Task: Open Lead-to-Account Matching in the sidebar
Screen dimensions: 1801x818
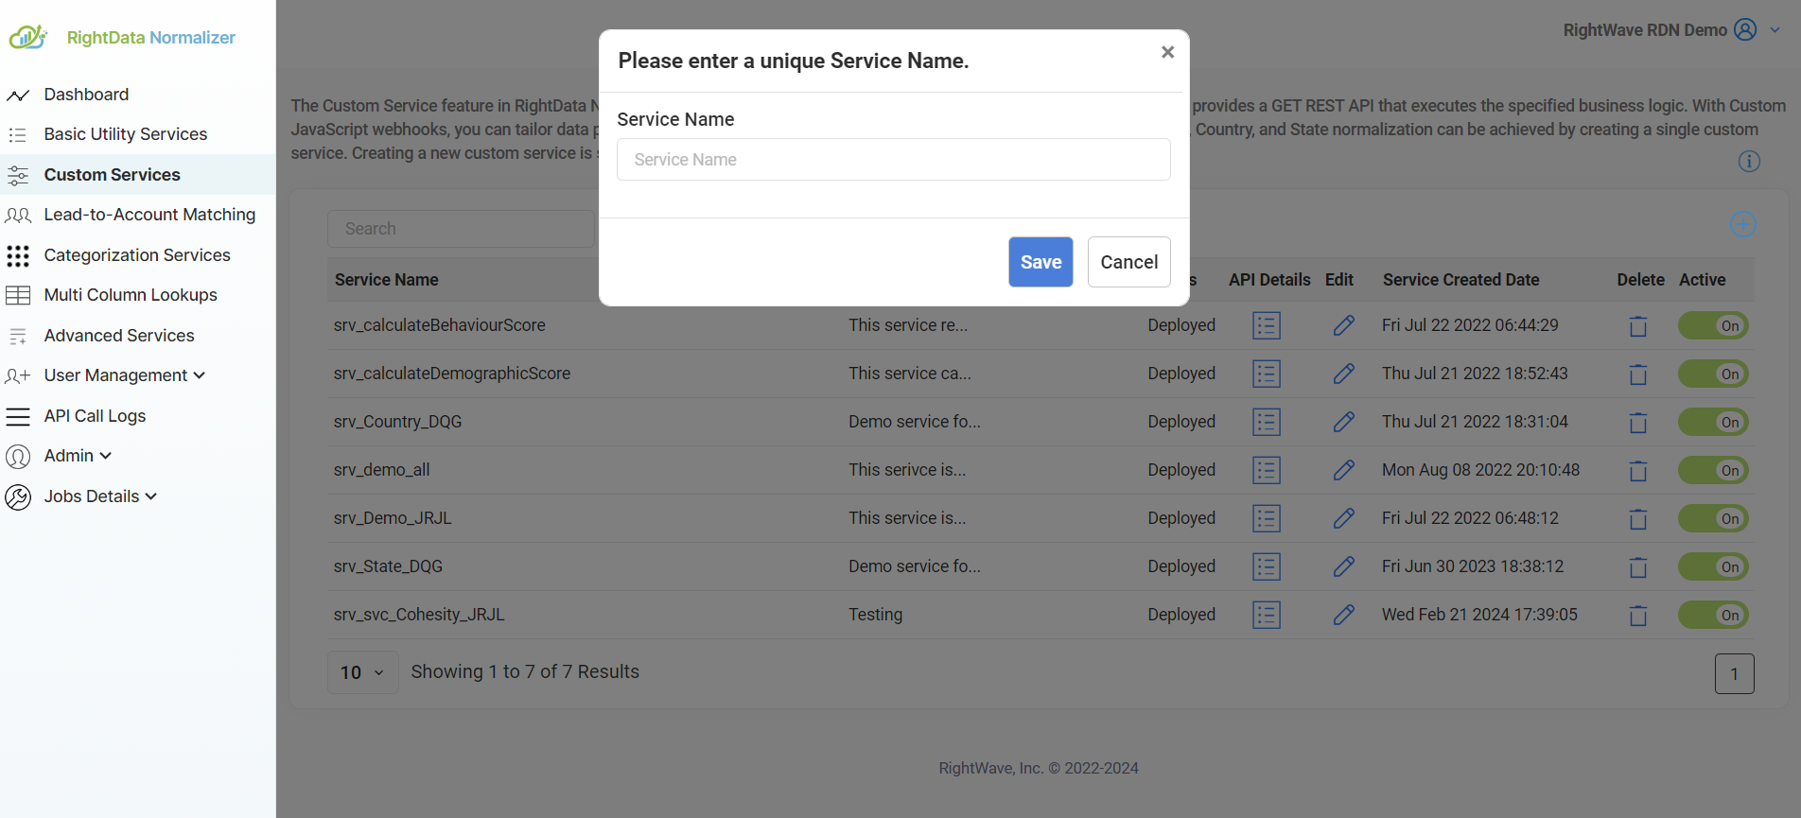Action: click(x=149, y=215)
